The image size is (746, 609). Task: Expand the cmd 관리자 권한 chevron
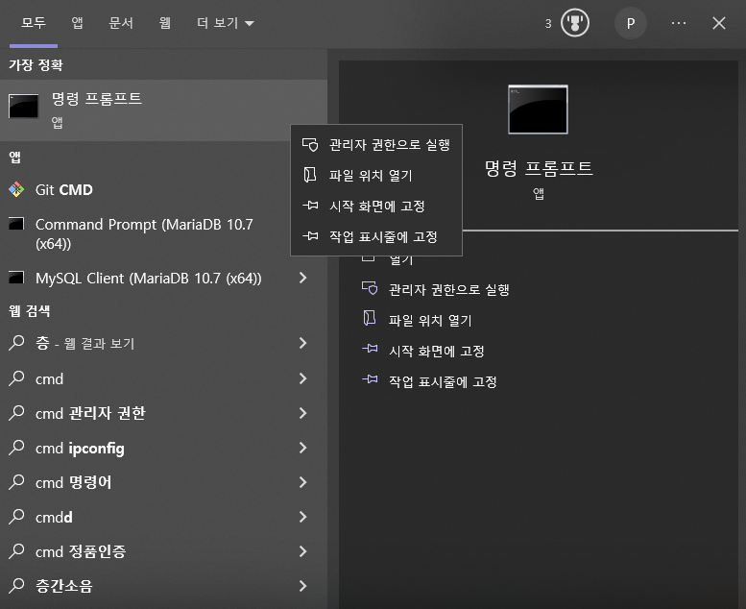point(303,413)
